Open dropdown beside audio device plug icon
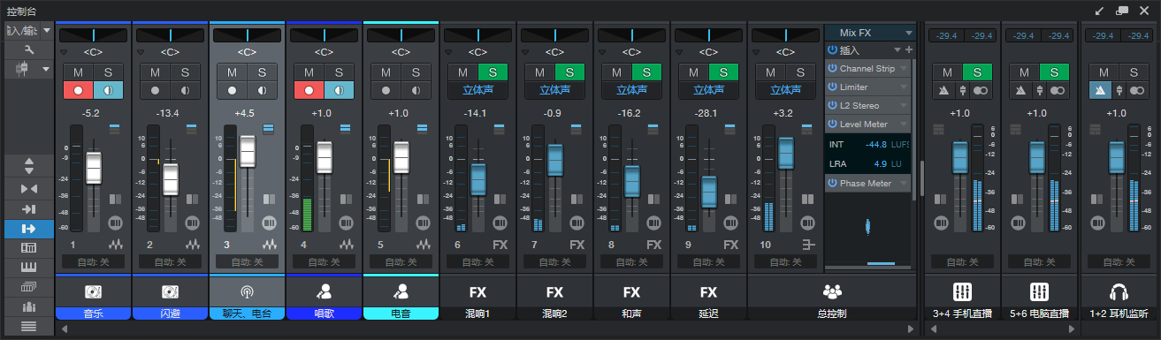1161x340 pixels. point(45,68)
